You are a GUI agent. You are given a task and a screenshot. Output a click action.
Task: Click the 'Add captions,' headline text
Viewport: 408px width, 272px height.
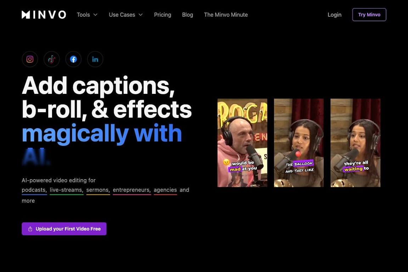tap(98, 86)
